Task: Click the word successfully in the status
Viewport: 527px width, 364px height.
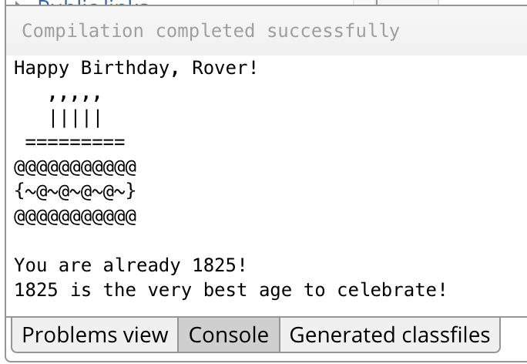Action: tap(333, 32)
